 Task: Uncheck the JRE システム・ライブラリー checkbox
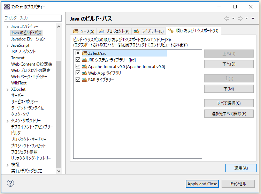pyautogui.click(x=78, y=60)
